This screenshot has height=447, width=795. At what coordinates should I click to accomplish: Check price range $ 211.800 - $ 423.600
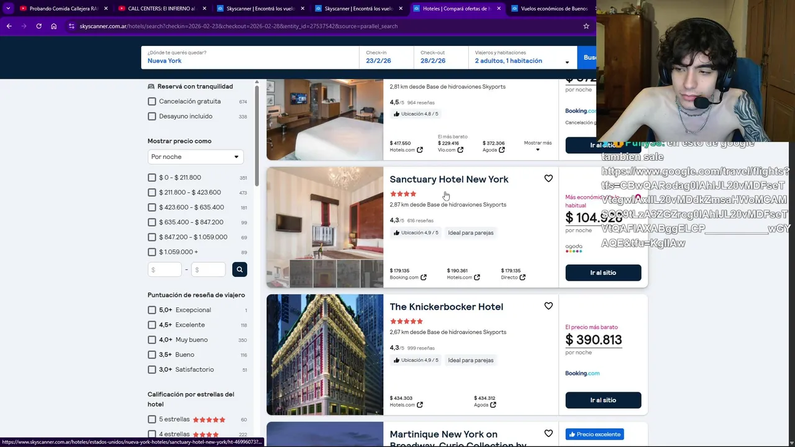coord(152,192)
